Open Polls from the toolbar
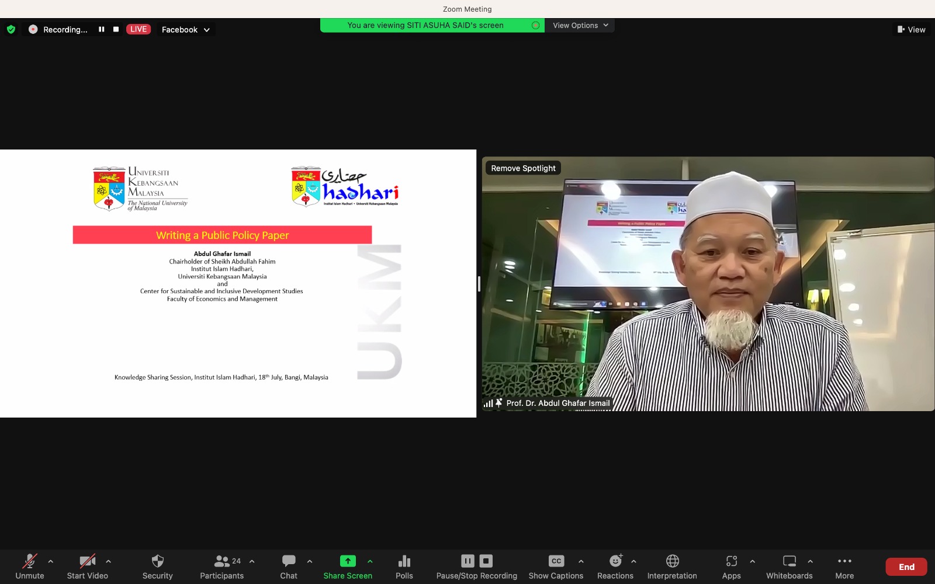 pos(404,566)
